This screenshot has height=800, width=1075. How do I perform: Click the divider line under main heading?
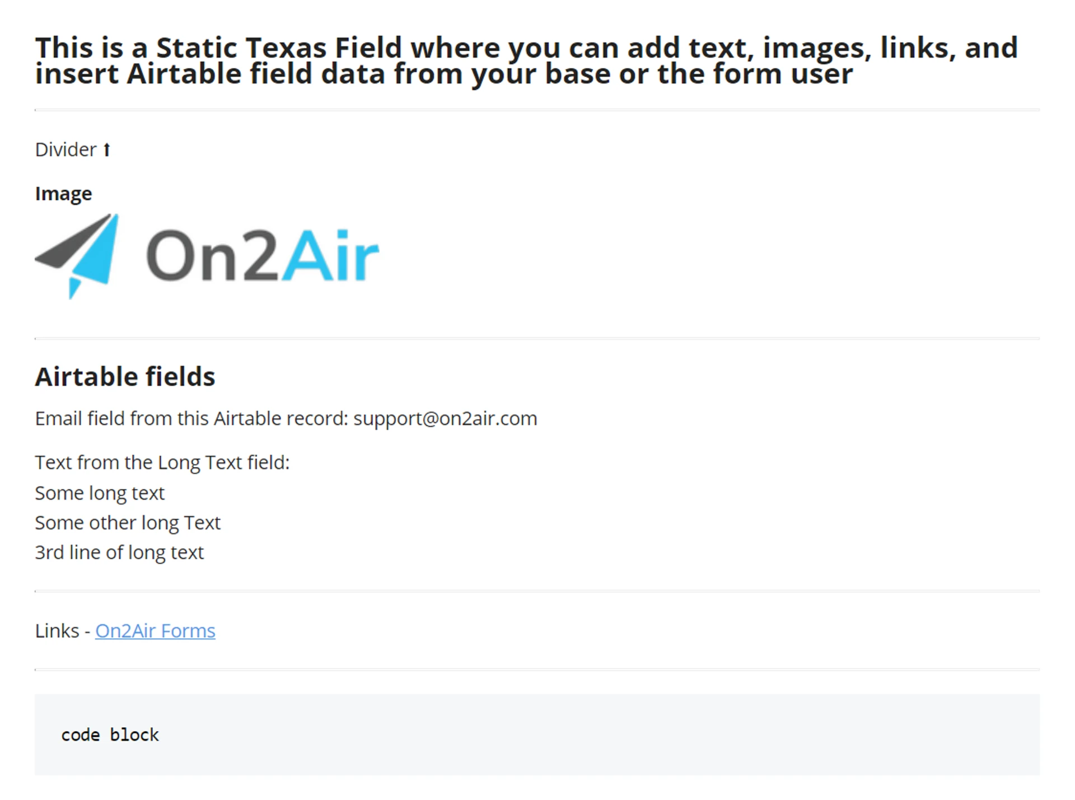coord(537,110)
